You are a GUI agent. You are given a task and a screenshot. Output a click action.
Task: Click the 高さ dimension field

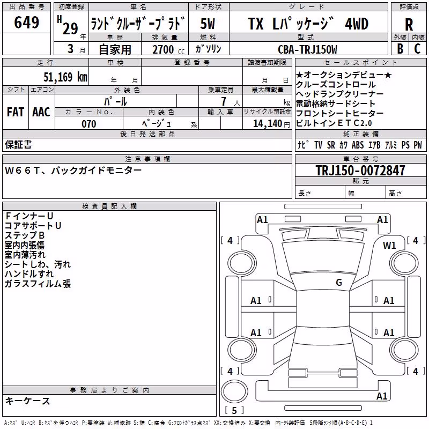(x=406, y=193)
